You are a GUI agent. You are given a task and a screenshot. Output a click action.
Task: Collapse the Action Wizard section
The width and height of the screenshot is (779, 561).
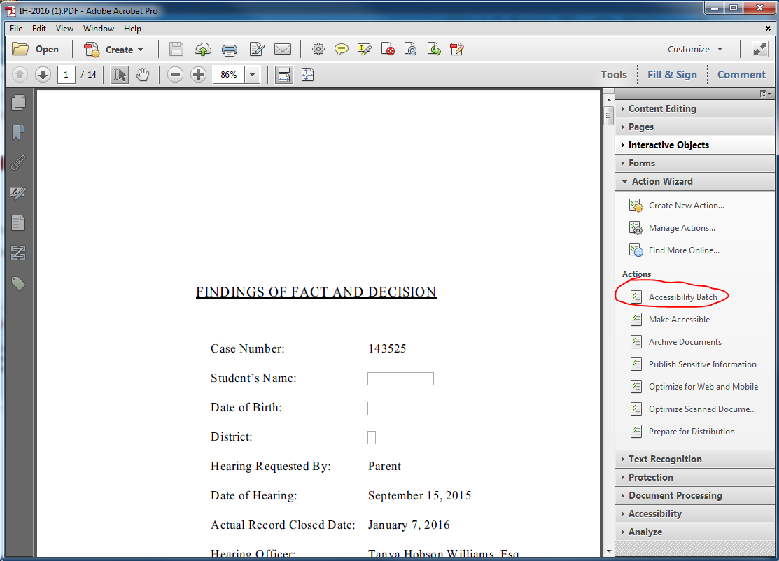point(661,181)
